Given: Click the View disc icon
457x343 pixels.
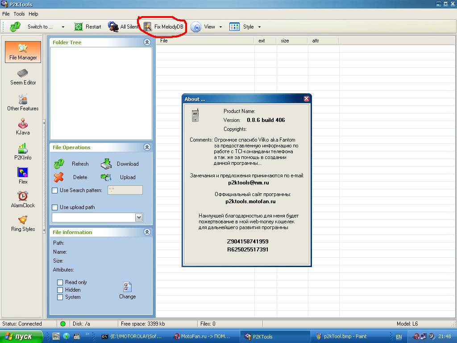Looking at the screenshot, I should [x=196, y=27].
